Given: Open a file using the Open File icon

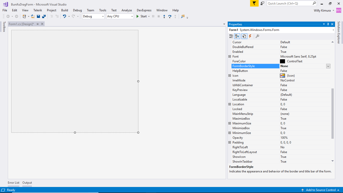Looking at the screenshot, I should 33,16.
